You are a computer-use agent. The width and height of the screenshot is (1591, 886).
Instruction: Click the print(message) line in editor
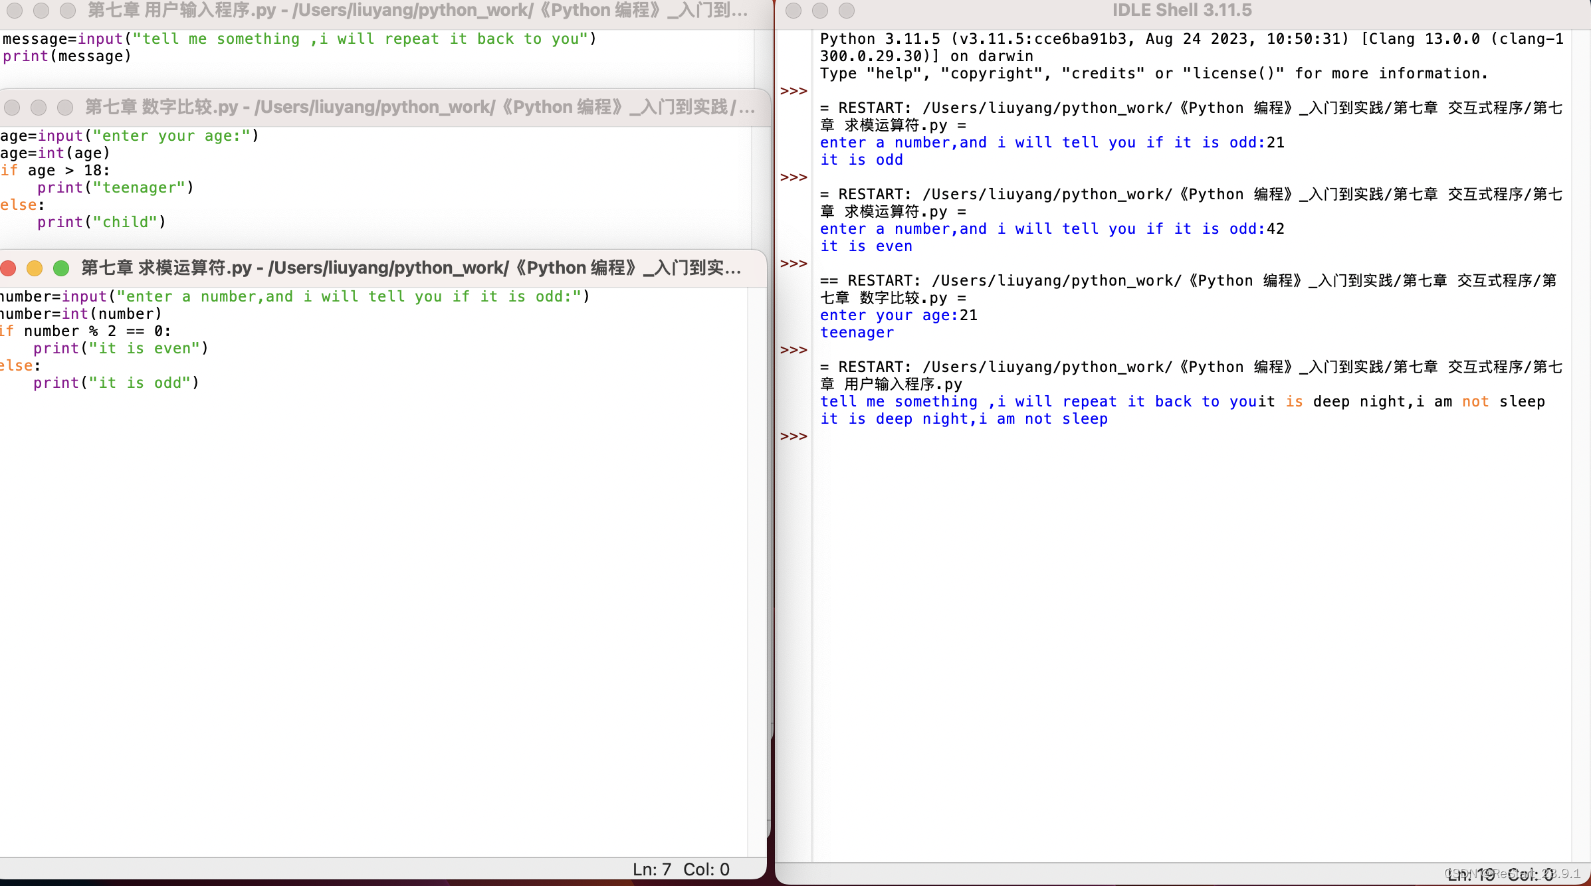pos(66,56)
